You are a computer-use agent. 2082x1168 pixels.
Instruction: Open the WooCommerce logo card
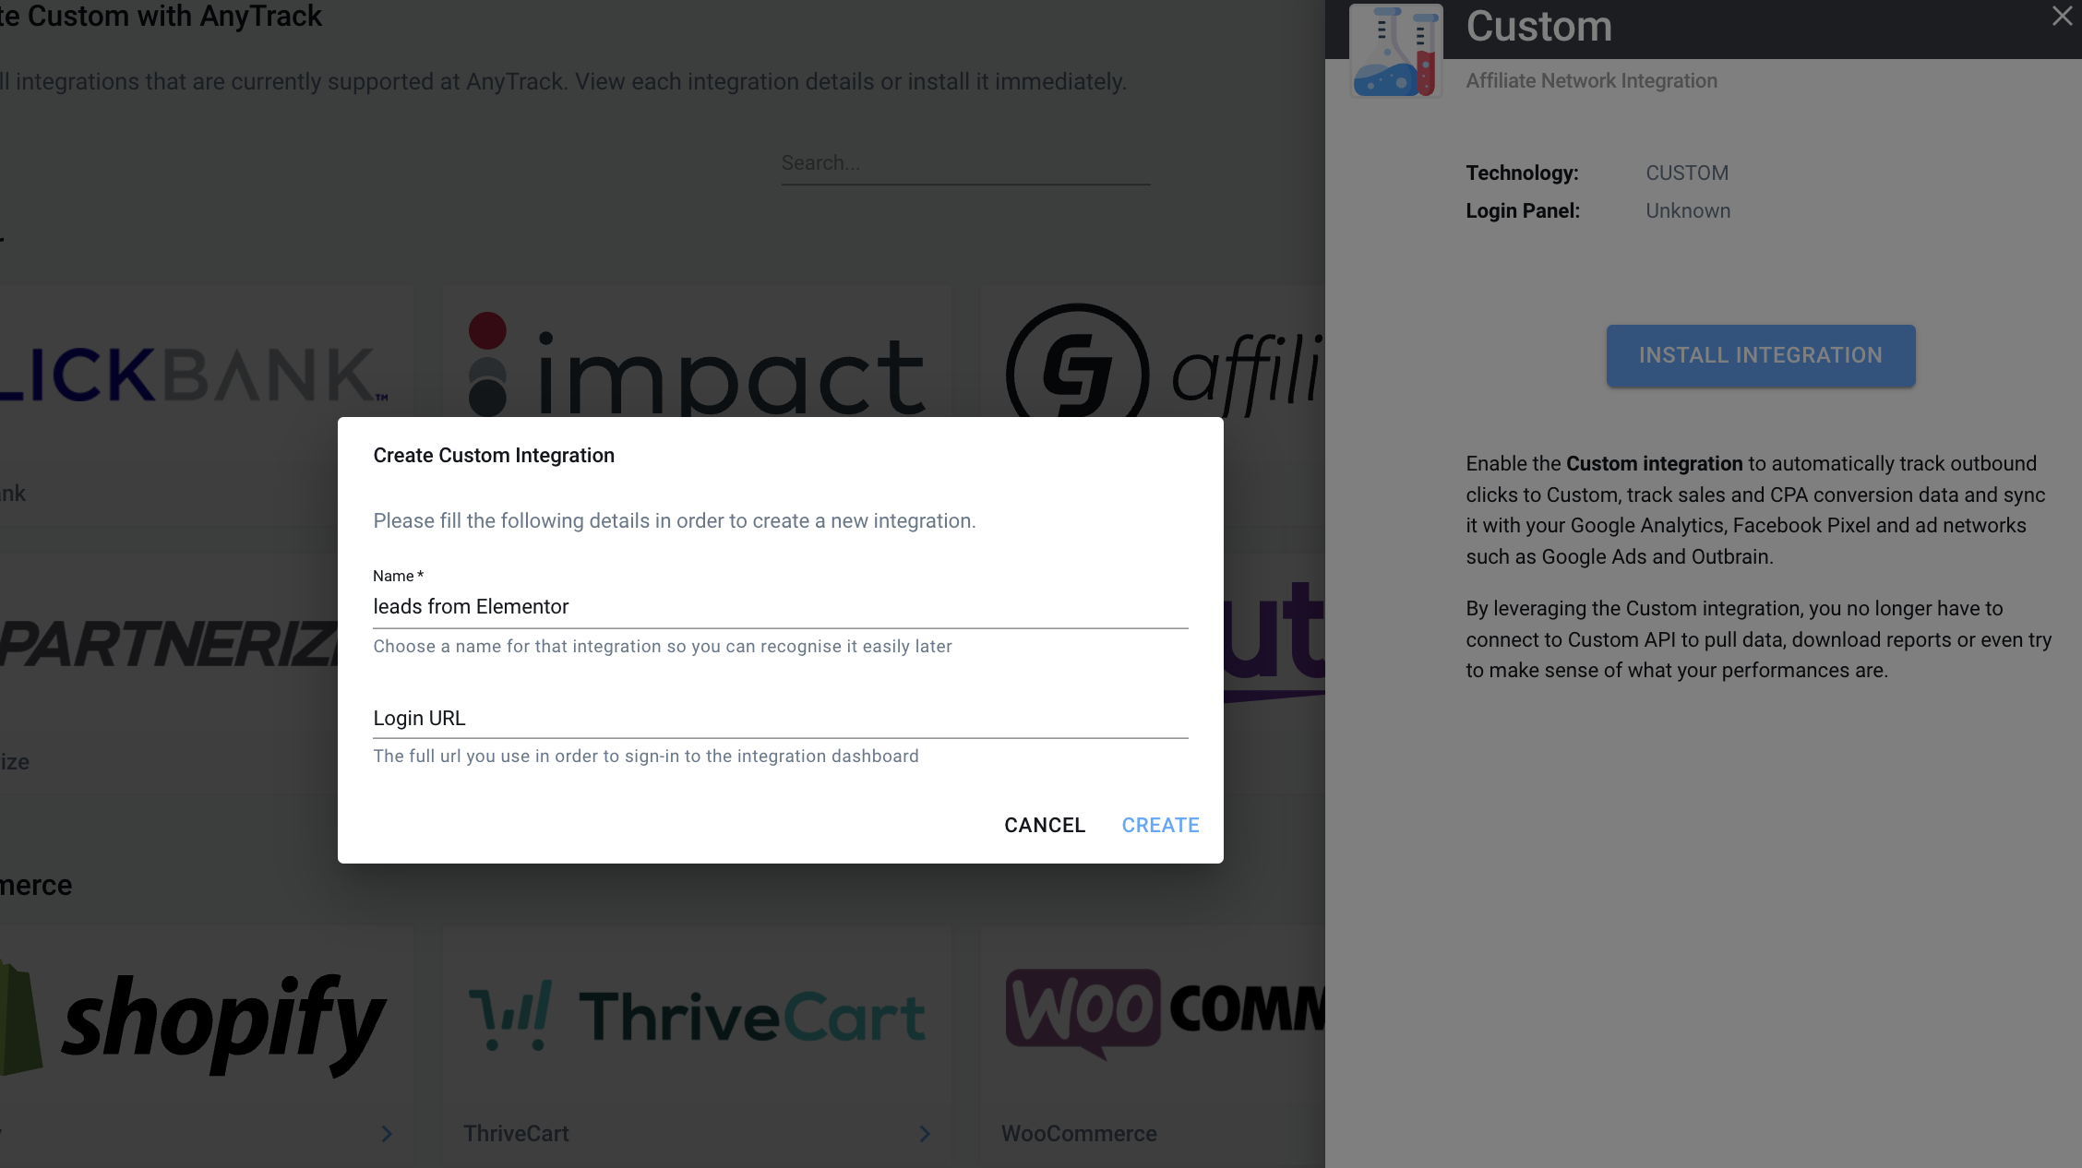point(1165,1012)
